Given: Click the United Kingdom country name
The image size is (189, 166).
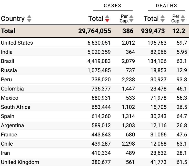Looking at the screenshot, I should click(20, 162).
